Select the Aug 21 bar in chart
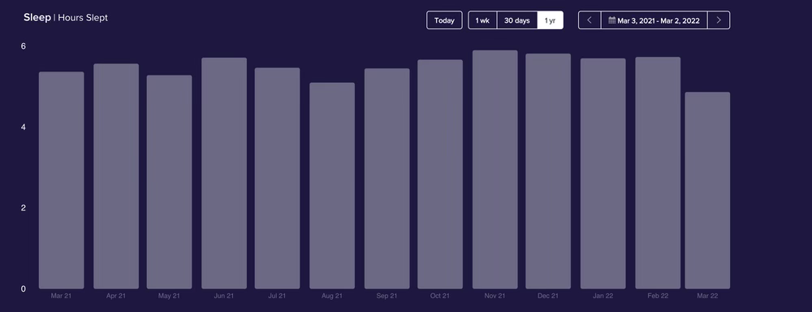 [332, 185]
